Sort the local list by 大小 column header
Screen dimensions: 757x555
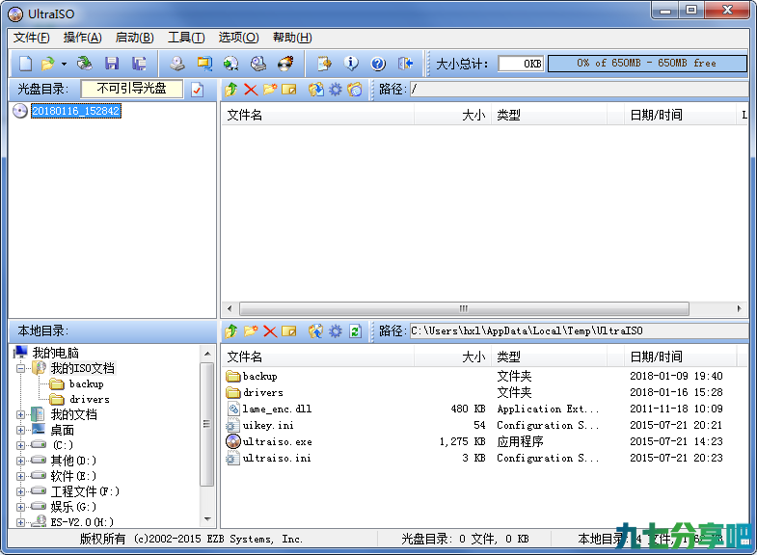tap(452, 357)
